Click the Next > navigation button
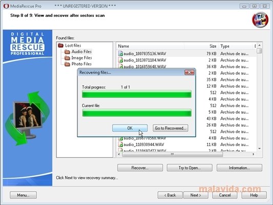Image resolution: width=273 pixels, height=205 pixels. 196,195
